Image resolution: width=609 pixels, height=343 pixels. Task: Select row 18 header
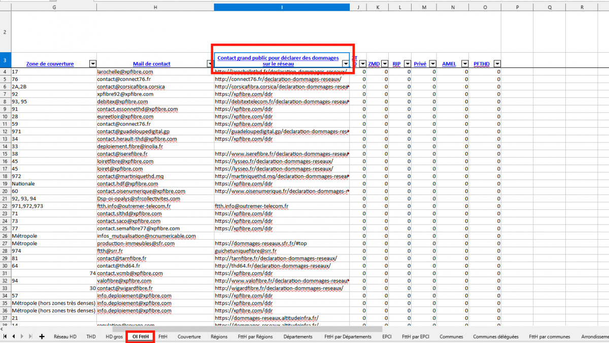click(5, 184)
